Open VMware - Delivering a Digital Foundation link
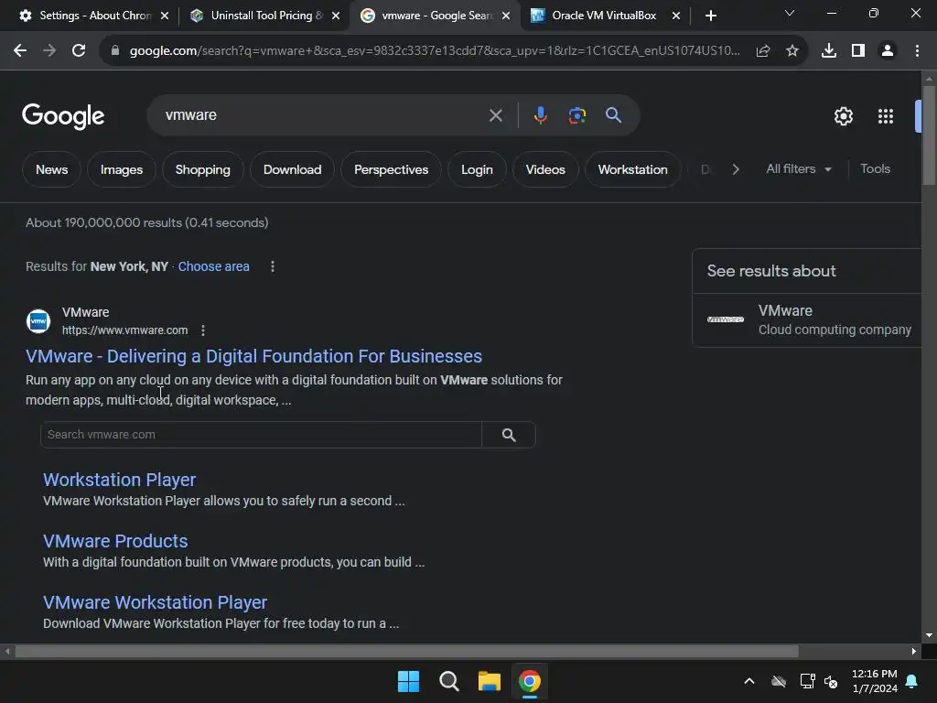The height and width of the screenshot is (703, 937). [x=254, y=356]
